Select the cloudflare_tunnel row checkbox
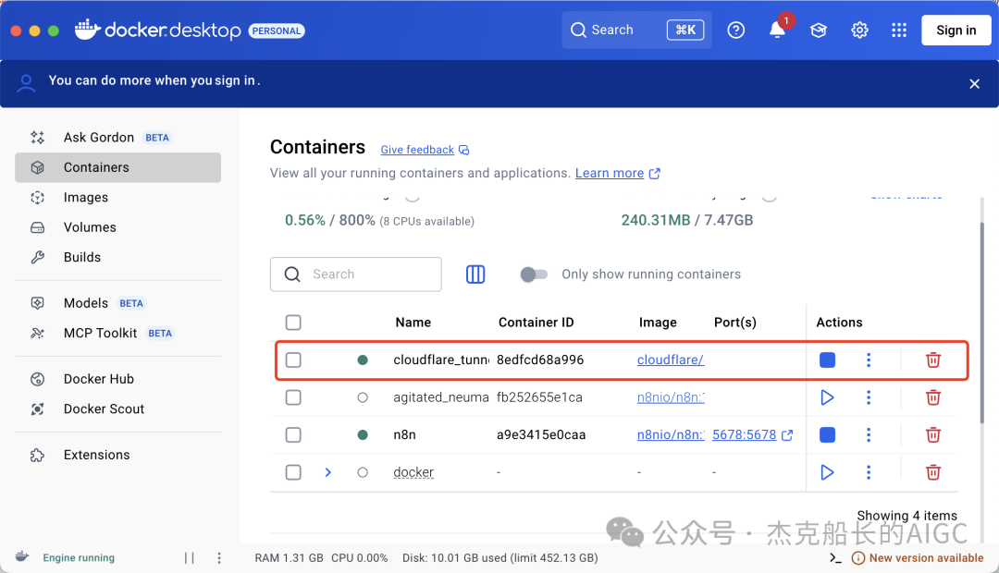 pos(293,360)
